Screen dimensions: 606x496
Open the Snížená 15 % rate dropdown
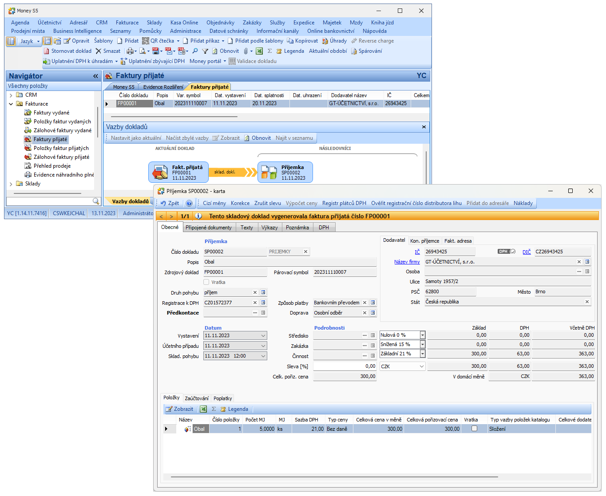coord(423,344)
